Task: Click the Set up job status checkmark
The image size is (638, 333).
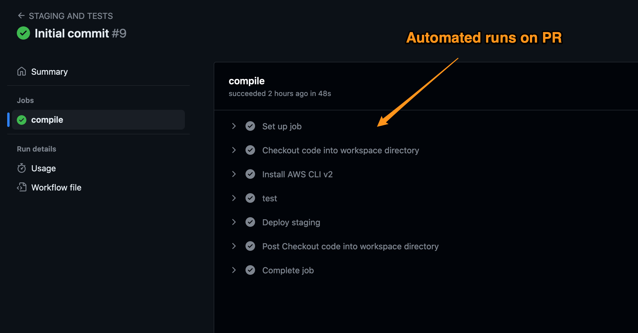Action: coord(250,126)
